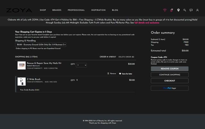Click the Subtotal (1 item) label
This screenshot has width=205, height=129.
click(158, 39)
